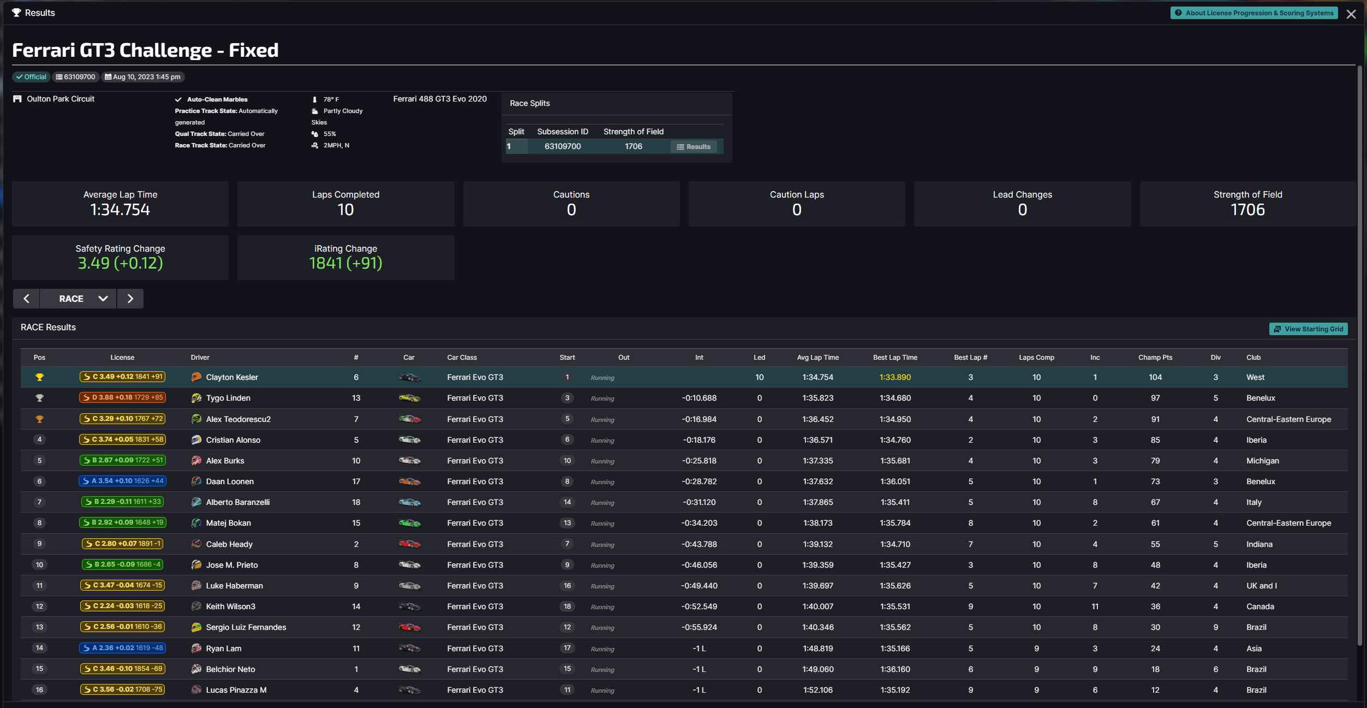Click position badge 4 for Cristian Alonso

pos(39,439)
